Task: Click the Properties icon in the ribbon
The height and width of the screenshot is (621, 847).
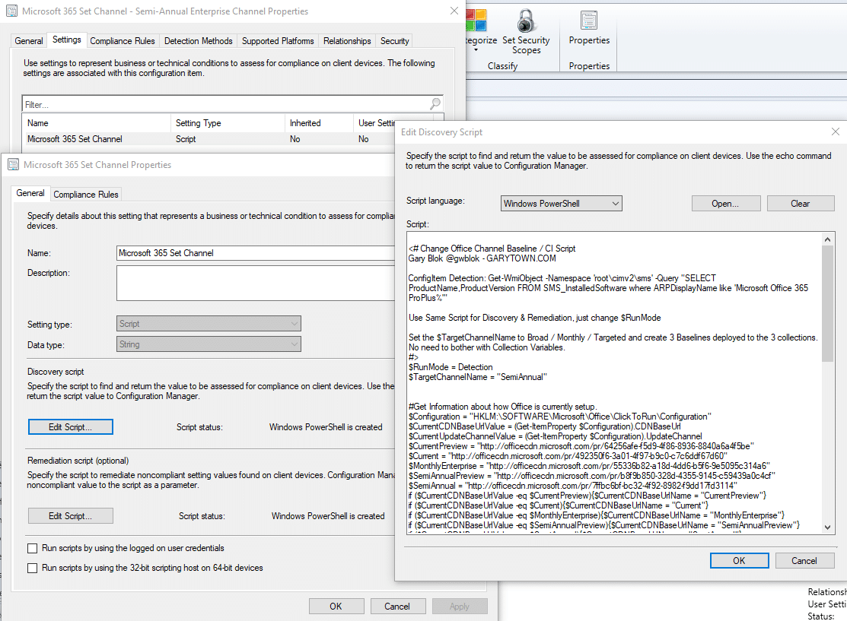Action: [x=588, y=21]
